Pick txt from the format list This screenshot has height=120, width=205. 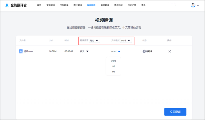tap(113, 71)
